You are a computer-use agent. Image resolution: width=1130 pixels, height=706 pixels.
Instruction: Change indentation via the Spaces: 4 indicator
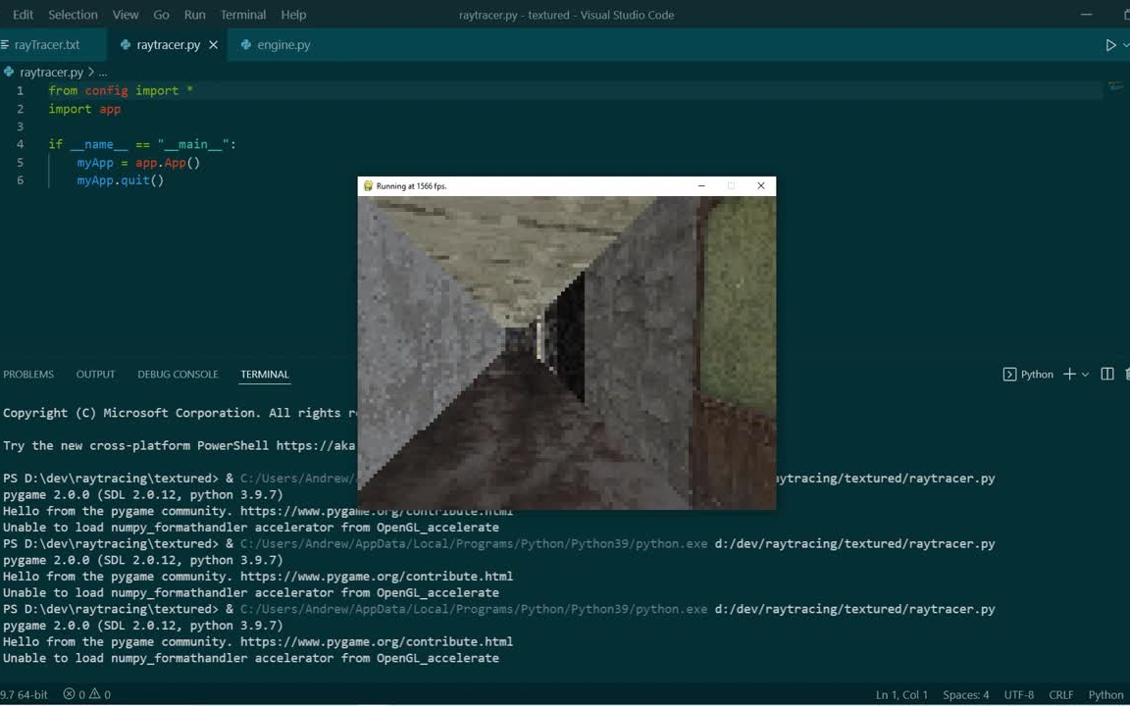pyautogui.click(x=965, y=694)
